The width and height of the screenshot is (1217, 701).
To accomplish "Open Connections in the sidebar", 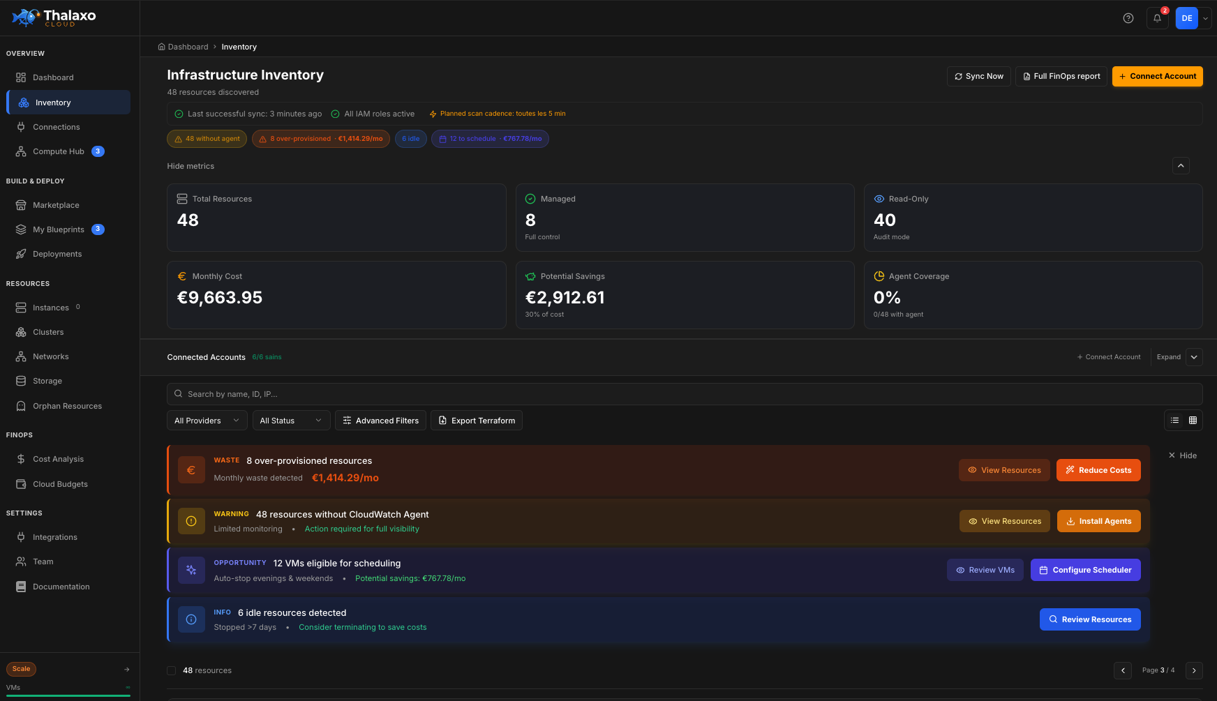I will [x=68, y=127].
